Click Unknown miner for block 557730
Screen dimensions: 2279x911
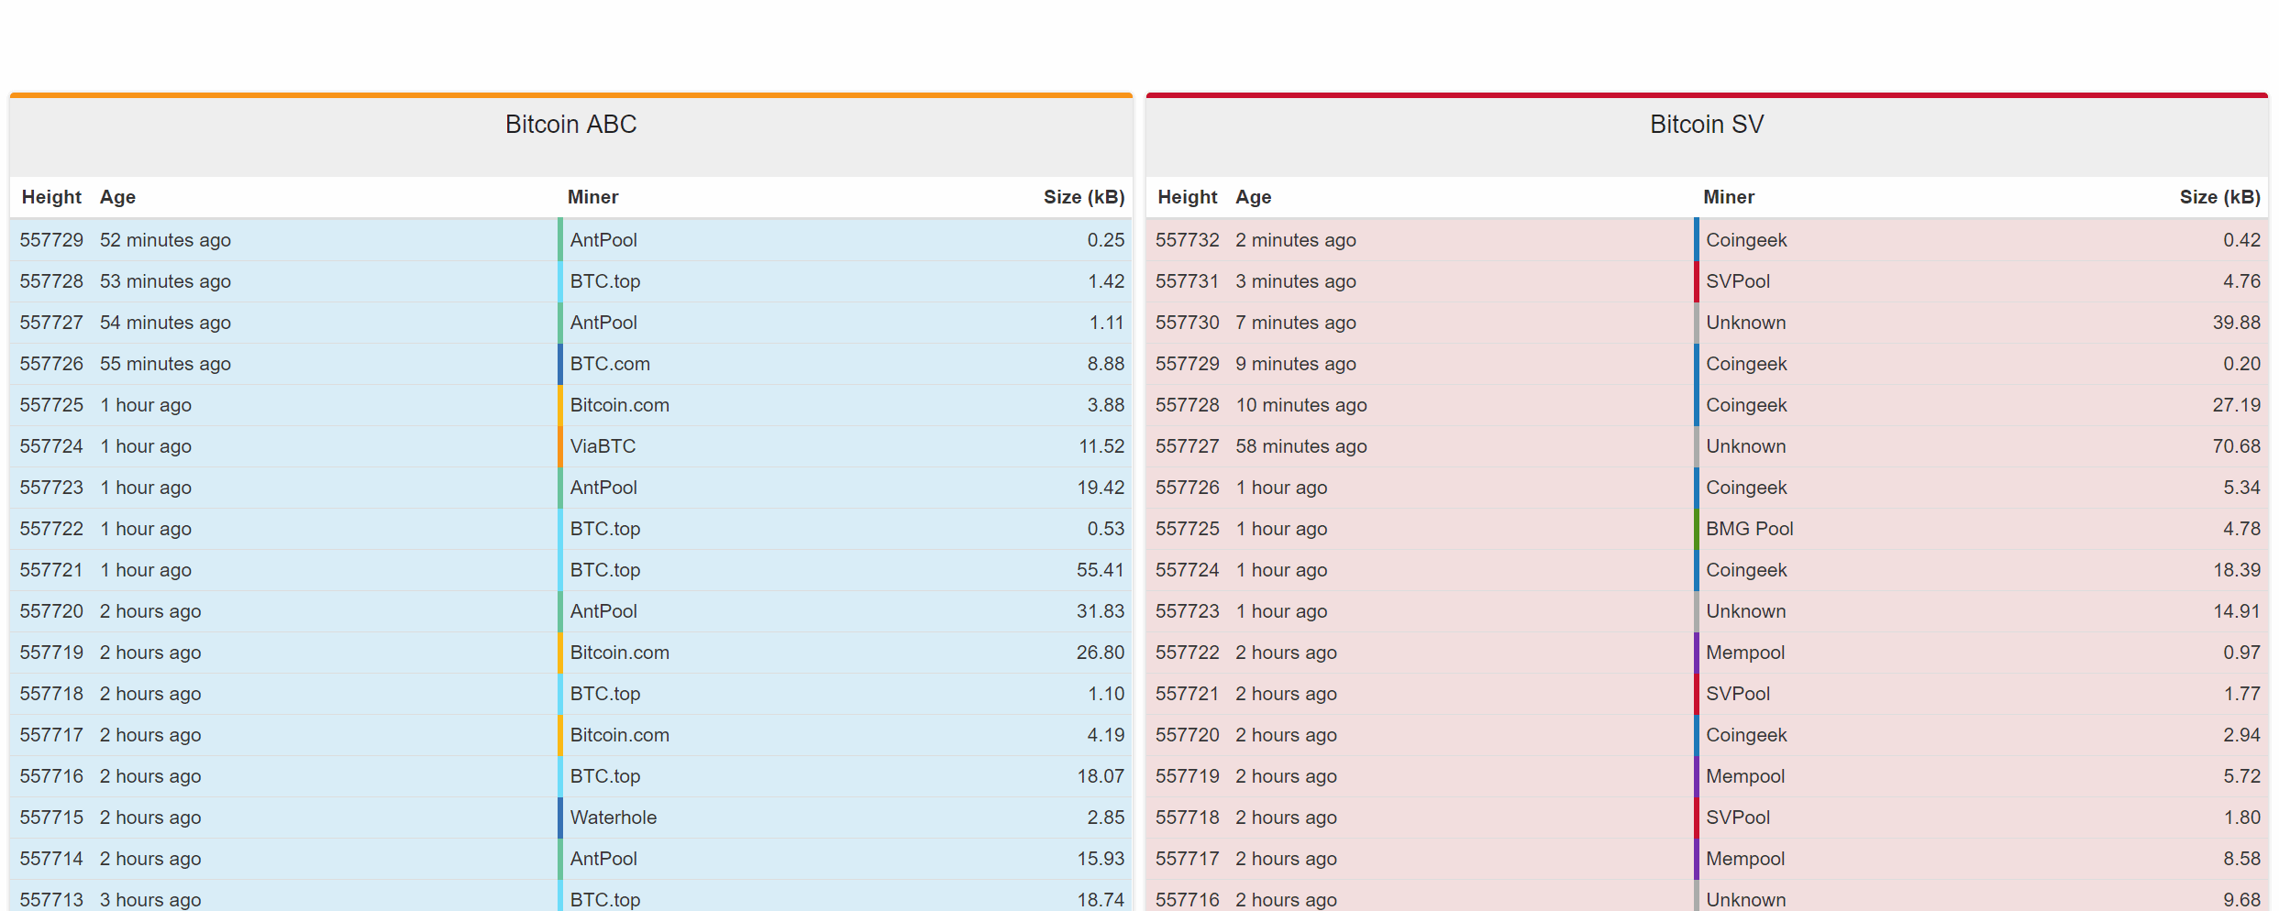(x=1746, y=323)
